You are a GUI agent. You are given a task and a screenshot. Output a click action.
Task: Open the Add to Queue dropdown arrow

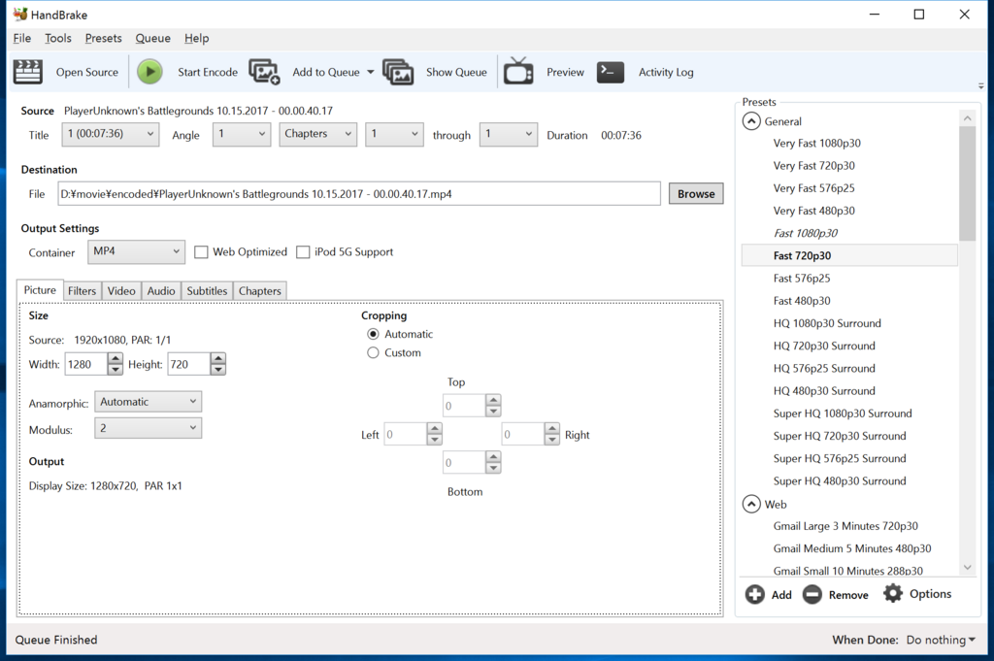(370, 72)
